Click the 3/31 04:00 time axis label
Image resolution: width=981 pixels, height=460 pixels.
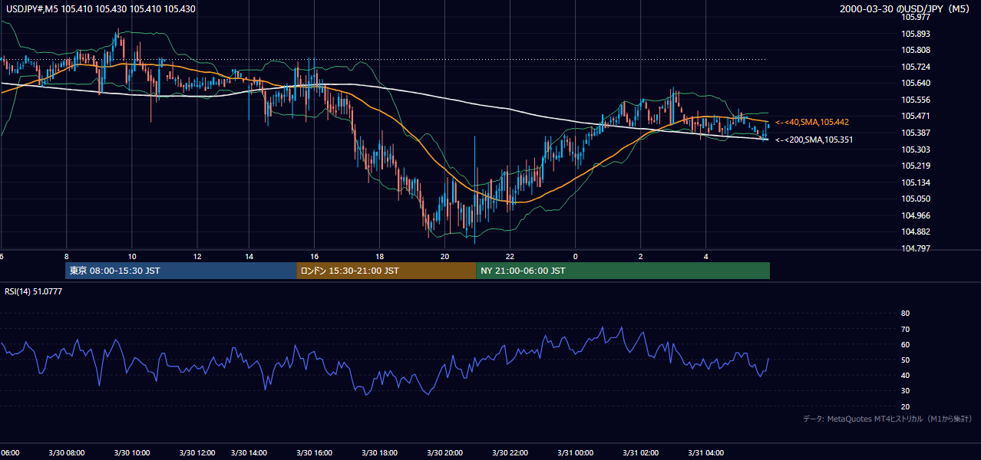pos(706,453)
